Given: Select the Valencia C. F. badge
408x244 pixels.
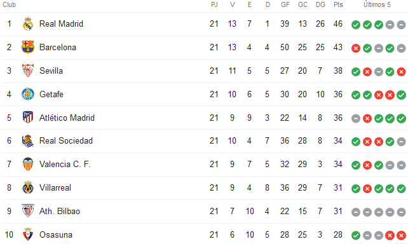Looking at the screenshot, I should 28,164.
